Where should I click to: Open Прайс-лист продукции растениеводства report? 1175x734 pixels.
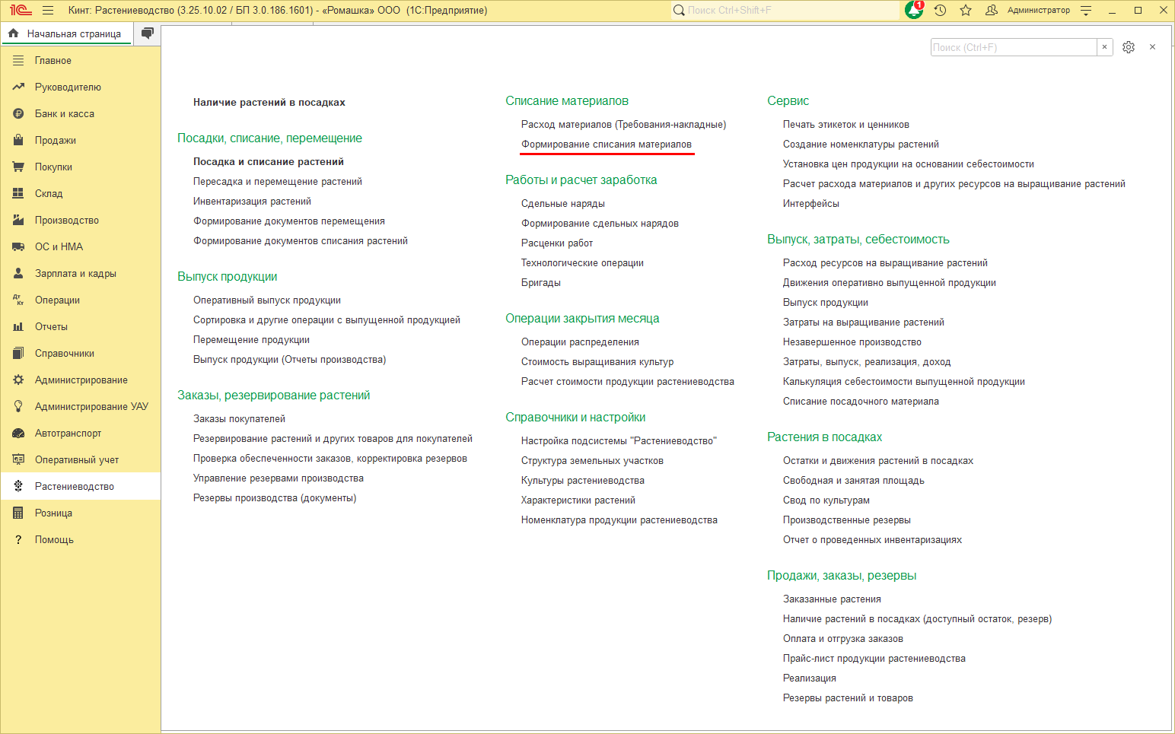[874, 658]
